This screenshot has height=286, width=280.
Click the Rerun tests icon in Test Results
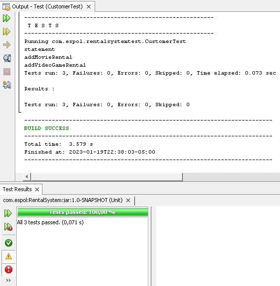pyautogui.click(x=8, y=213)
